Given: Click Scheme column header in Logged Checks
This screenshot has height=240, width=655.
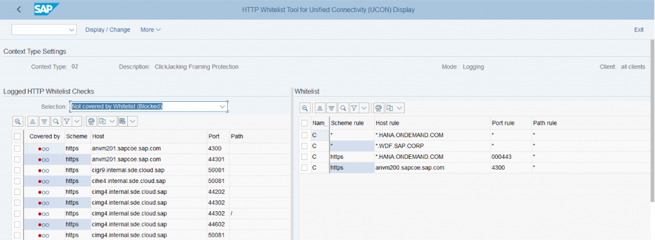Looking at the screenshot, I should [77, 136].
